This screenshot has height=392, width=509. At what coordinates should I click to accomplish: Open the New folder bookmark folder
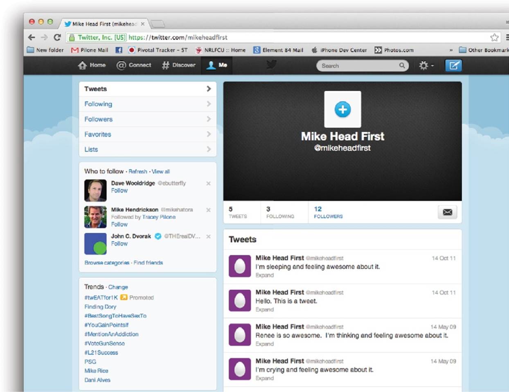(x=45, y=50)
